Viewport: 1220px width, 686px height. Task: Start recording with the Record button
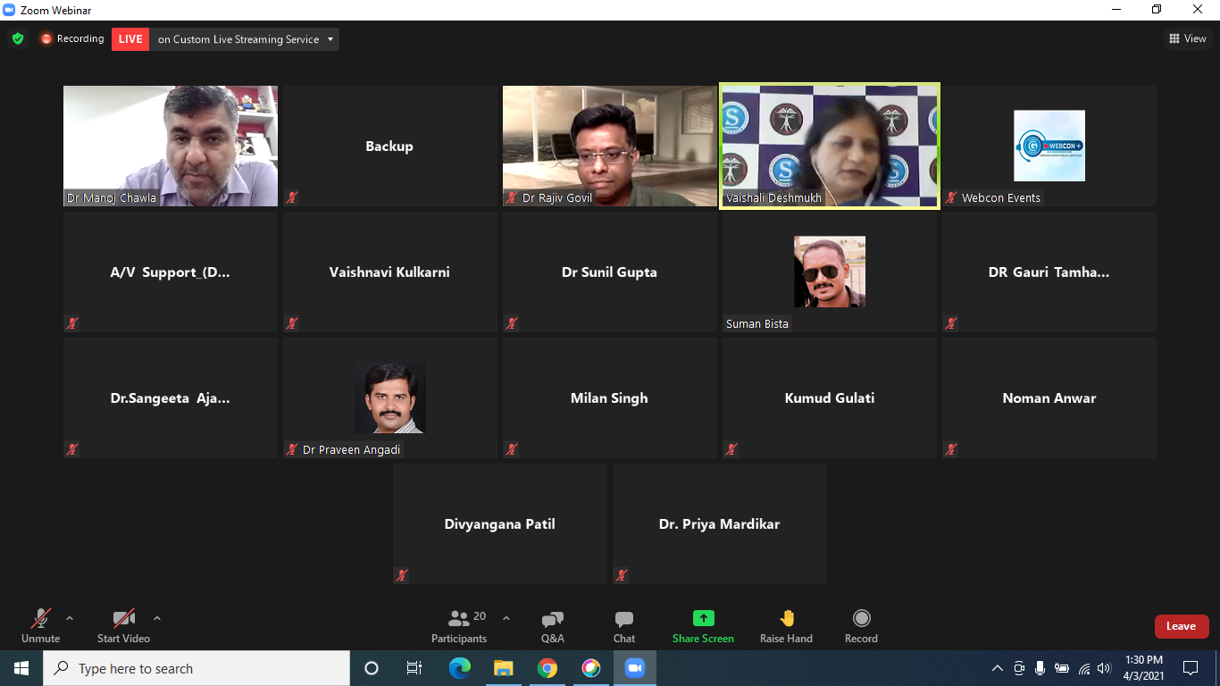861,626
